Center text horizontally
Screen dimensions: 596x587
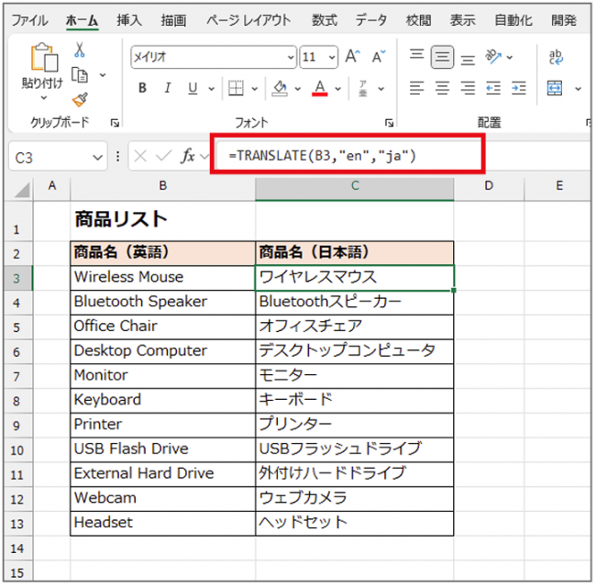442,88
